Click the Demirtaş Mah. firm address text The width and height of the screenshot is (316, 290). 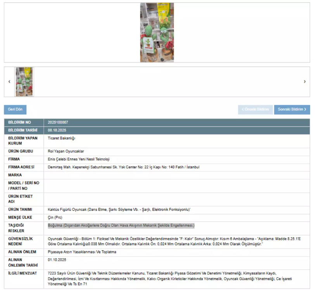click(x=123, y=167)
